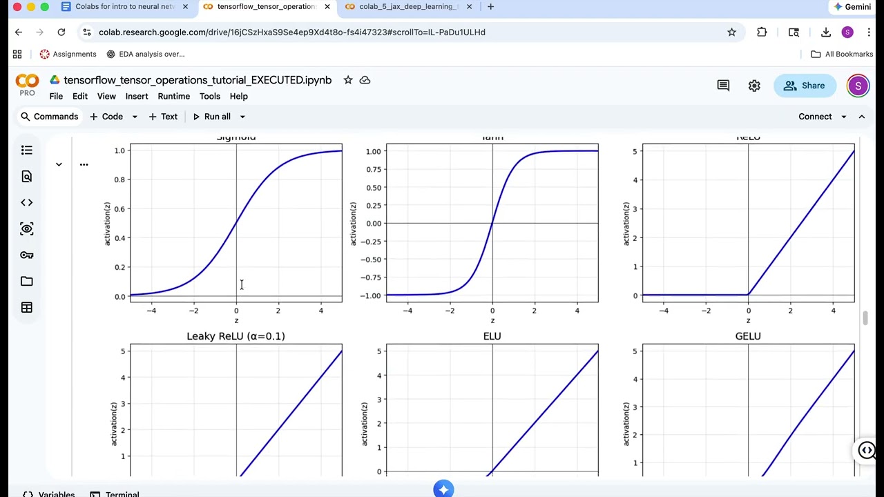884x497 pixels.
Task: Open the Assignments bookmark
Action: (x=68, y=54)
